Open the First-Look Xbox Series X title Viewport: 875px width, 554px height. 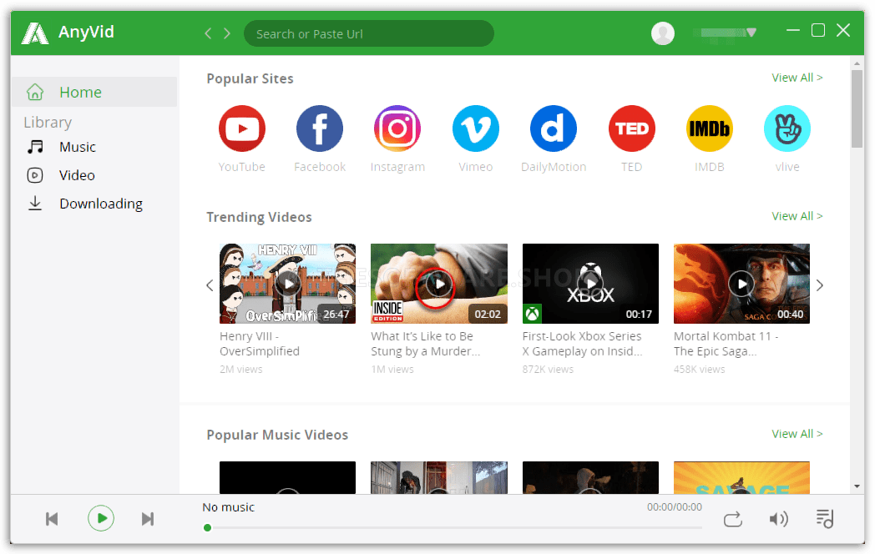[583, 344]
